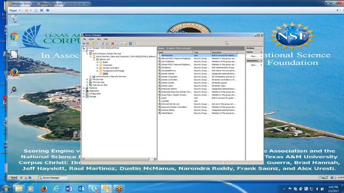344x193 pixels.
Task: Expand the Features node in the tree
Action: coord(84,88)
